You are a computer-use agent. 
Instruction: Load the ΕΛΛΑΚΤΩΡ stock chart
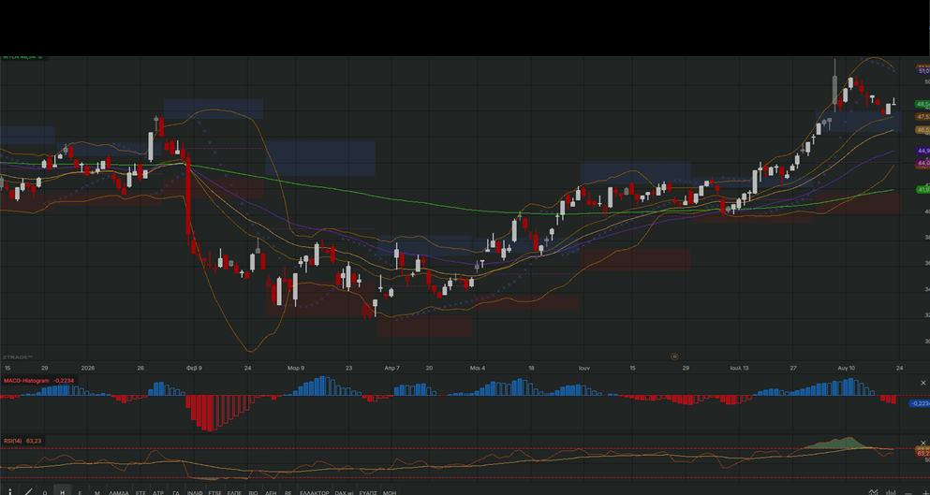315,492
